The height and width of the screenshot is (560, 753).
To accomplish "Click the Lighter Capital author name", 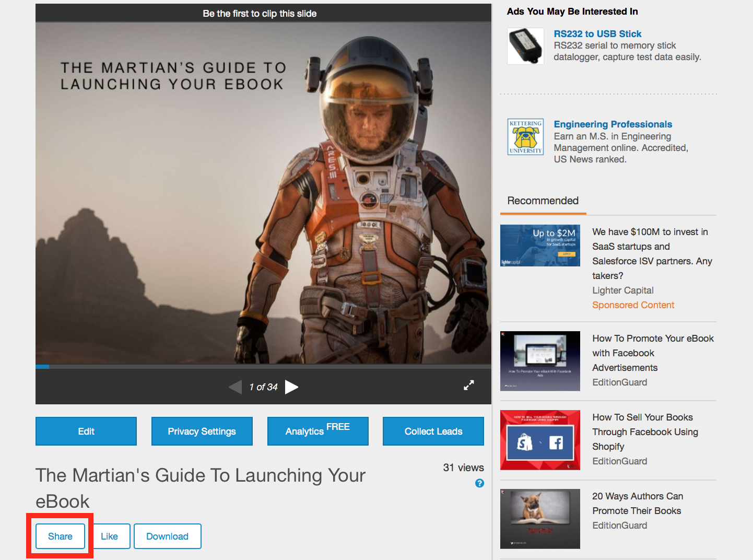I will 623,290.
